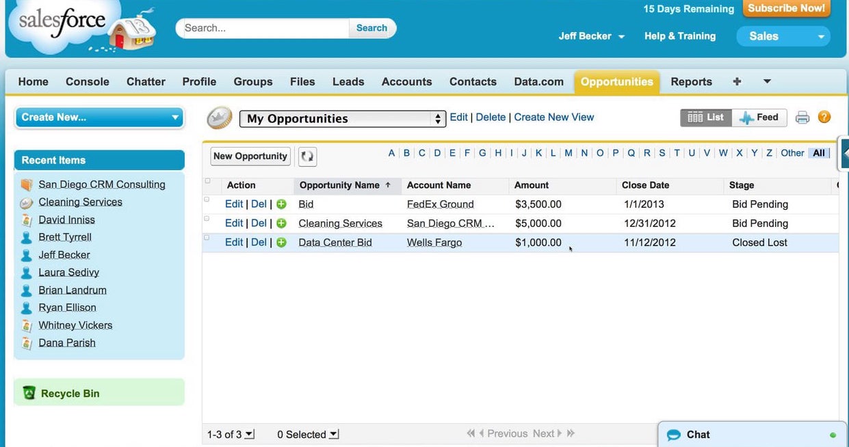This screenshot has height=447, width=849.
Task: Click Edit link in Data Center Bid row
Action: coord(234,242)
